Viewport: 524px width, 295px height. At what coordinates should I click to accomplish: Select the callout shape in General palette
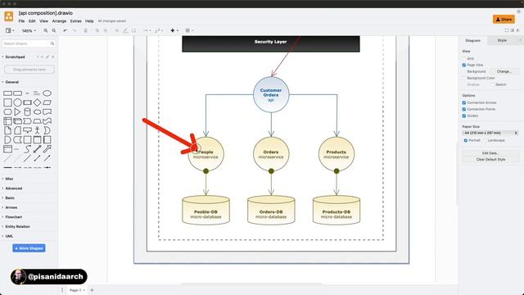27,130
